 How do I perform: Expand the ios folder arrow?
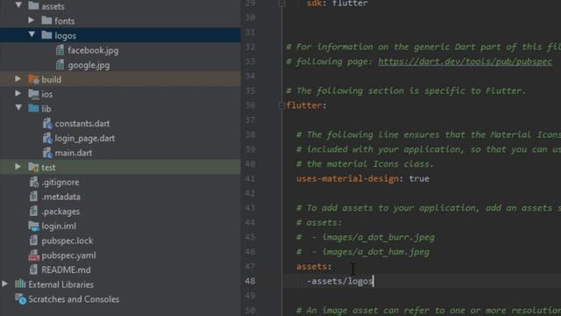(x=18, y=93)
